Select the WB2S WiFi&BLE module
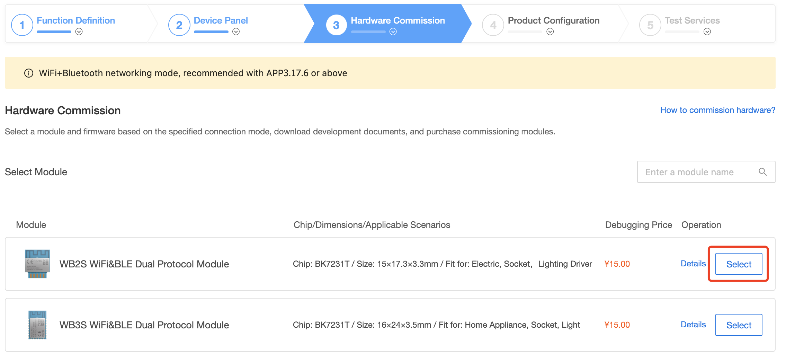Image resolution: width=786 pixels, height=354 pixels. pos(738,264)
